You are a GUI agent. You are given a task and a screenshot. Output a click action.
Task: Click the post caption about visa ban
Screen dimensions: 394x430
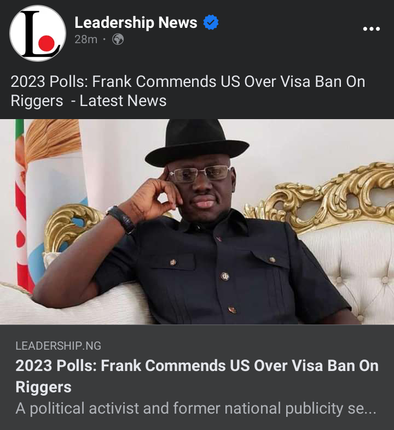(x=188, y=91)
